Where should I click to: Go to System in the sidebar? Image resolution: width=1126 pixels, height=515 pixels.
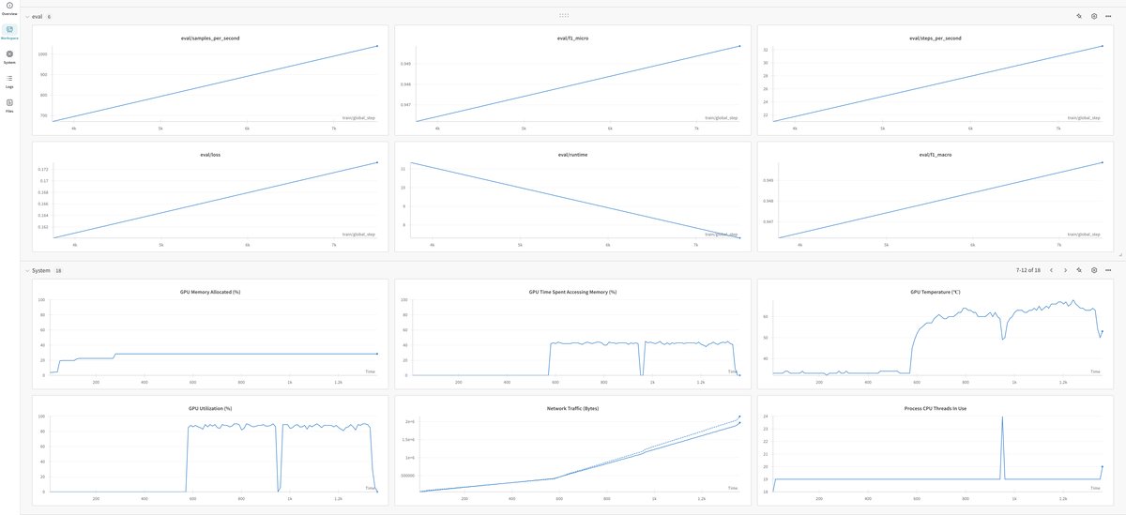(x=9, y=56)
